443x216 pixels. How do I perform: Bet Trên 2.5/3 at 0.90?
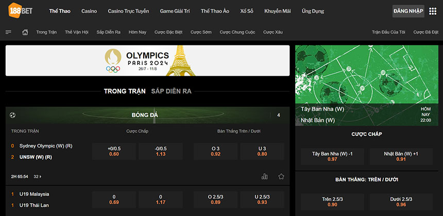coord(332,202)
